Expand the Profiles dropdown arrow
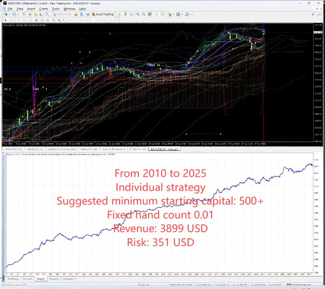 pyautogui.click(x=18, y=14)
